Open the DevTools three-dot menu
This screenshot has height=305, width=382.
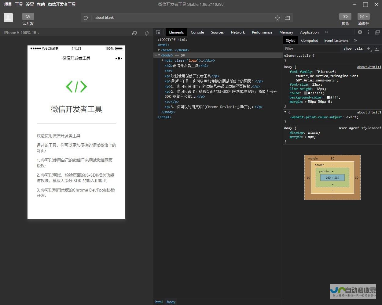click(369, 32)
